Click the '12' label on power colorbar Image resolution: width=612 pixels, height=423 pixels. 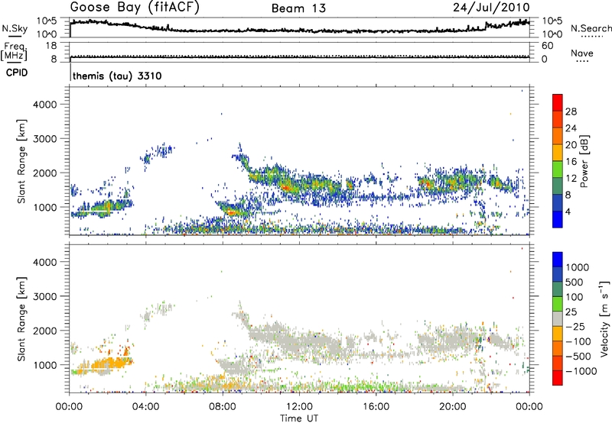tap(571, 179)
